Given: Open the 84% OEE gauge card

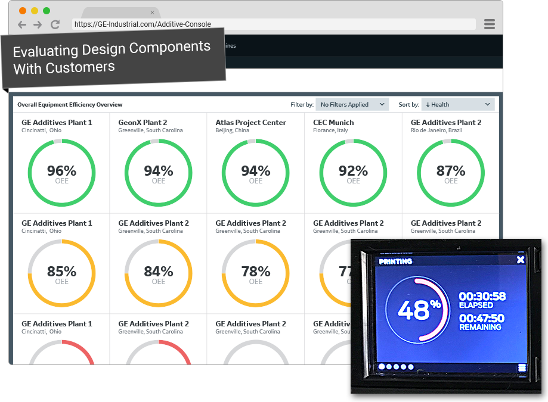Looking at the screenshot, I should (x=159, y=273).
